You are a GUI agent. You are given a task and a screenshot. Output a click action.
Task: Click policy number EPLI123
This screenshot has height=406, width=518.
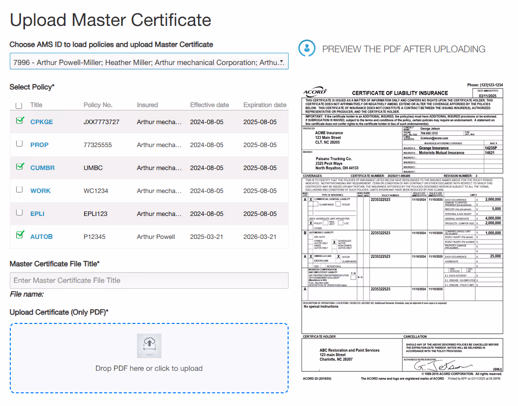point(95,214)
